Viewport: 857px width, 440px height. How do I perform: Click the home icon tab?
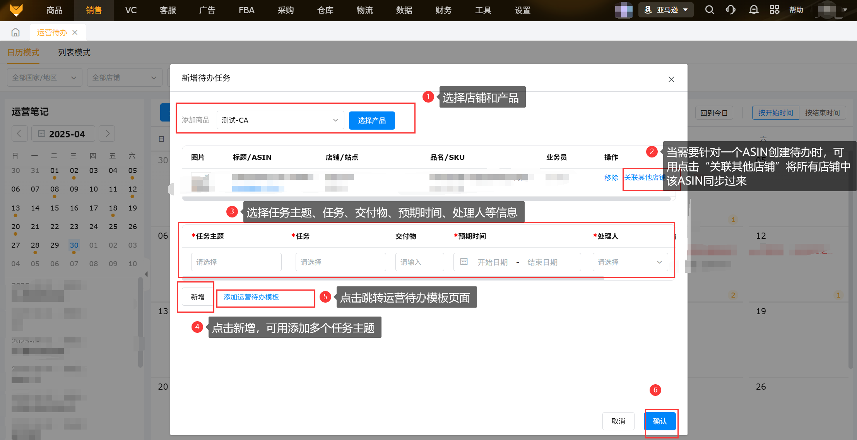pyautogui.click(x=15, y=33)
